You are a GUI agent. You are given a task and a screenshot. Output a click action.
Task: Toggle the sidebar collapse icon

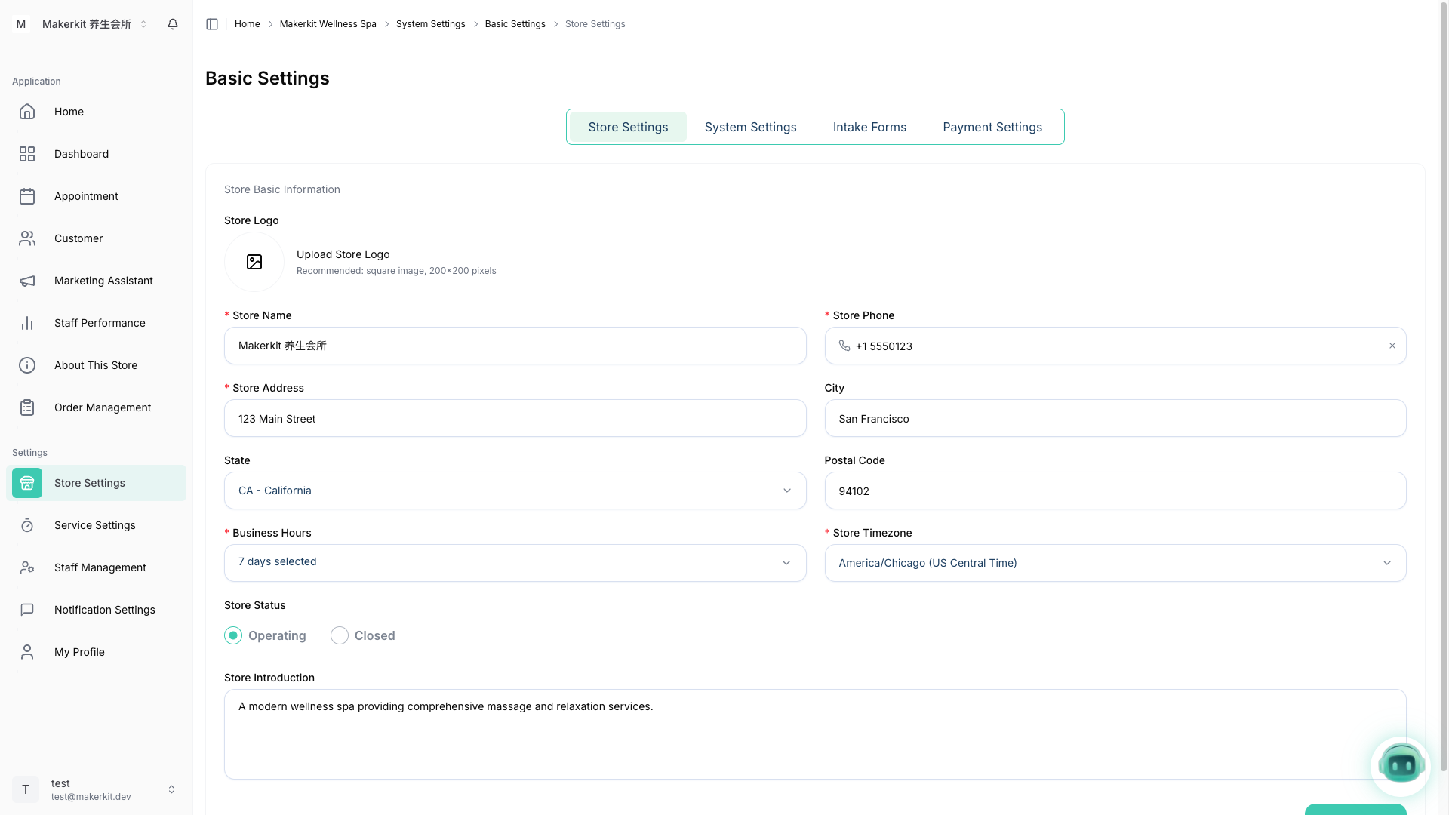coord(212,24)
